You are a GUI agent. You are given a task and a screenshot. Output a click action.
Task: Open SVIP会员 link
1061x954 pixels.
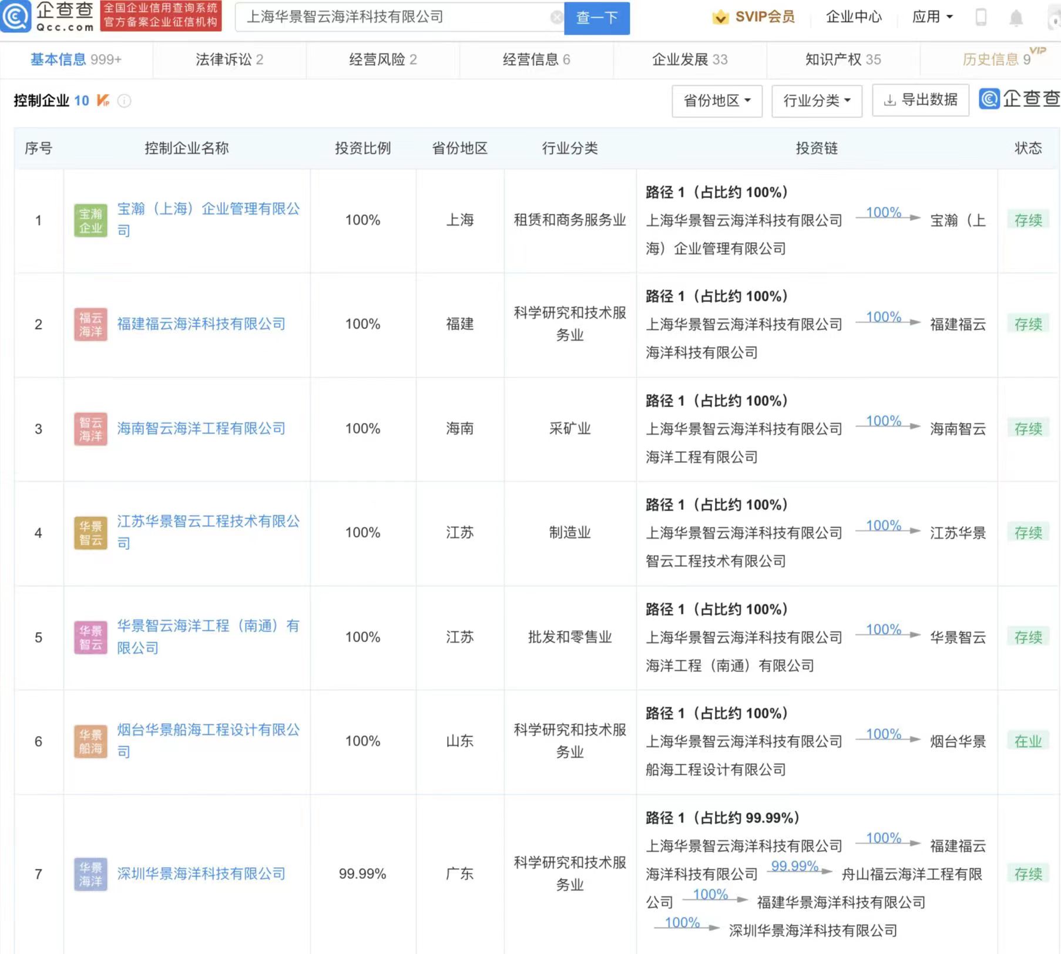pyautogui.click(x=765, y=17)
